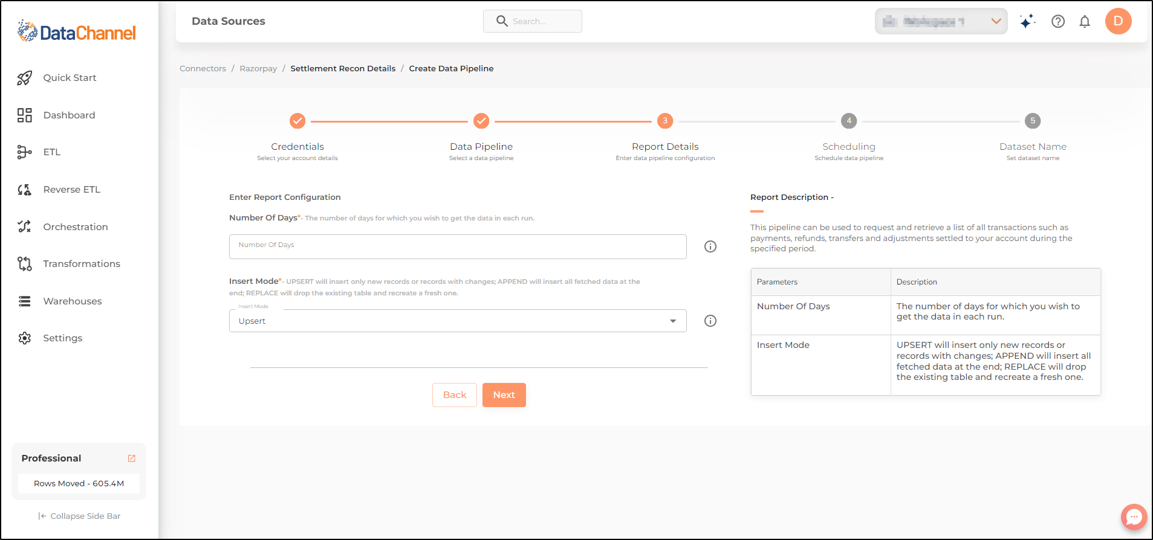
Task: Open Quick Start via its rocket icon
Action: click(x=24, y=78)
